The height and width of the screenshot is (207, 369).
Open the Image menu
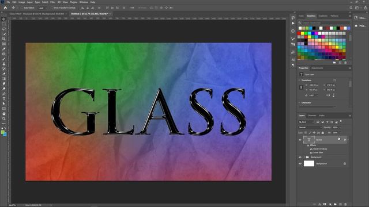tap(22, 2)
